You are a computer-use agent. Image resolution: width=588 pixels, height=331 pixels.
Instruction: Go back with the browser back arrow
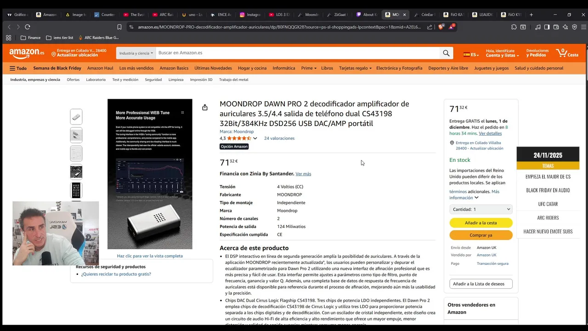pyautogui.click(x=9, y=27)
